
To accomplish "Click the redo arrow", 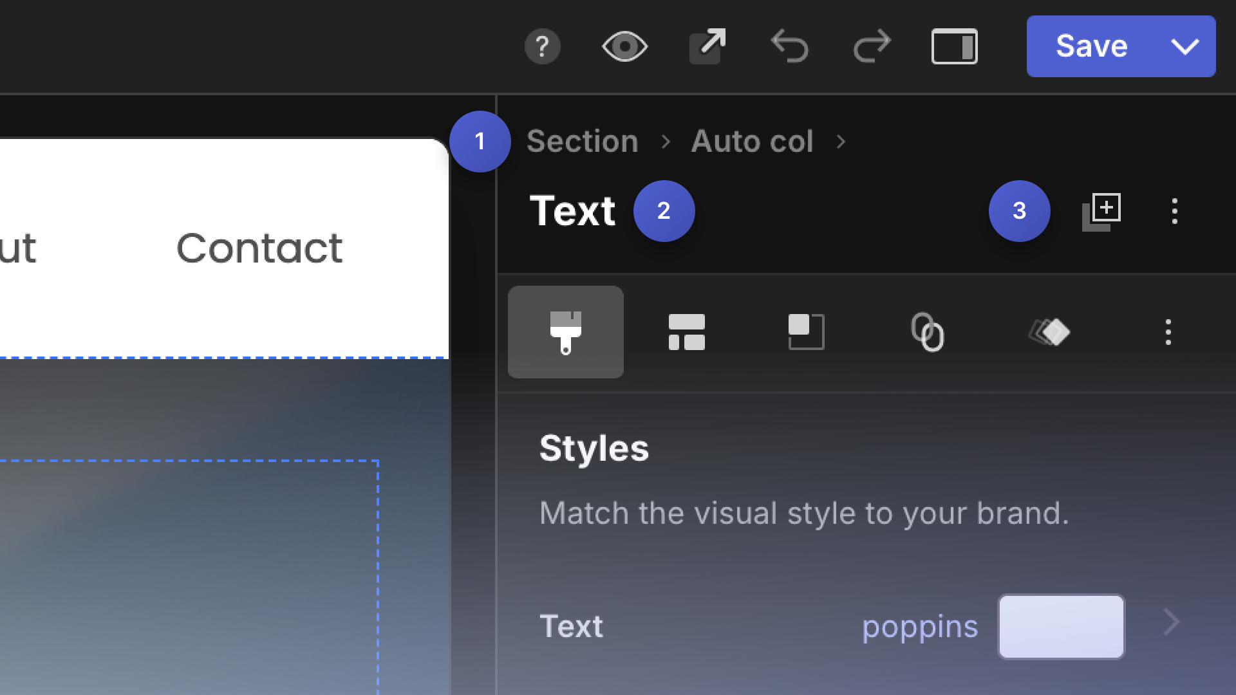I will pos(872,46).
